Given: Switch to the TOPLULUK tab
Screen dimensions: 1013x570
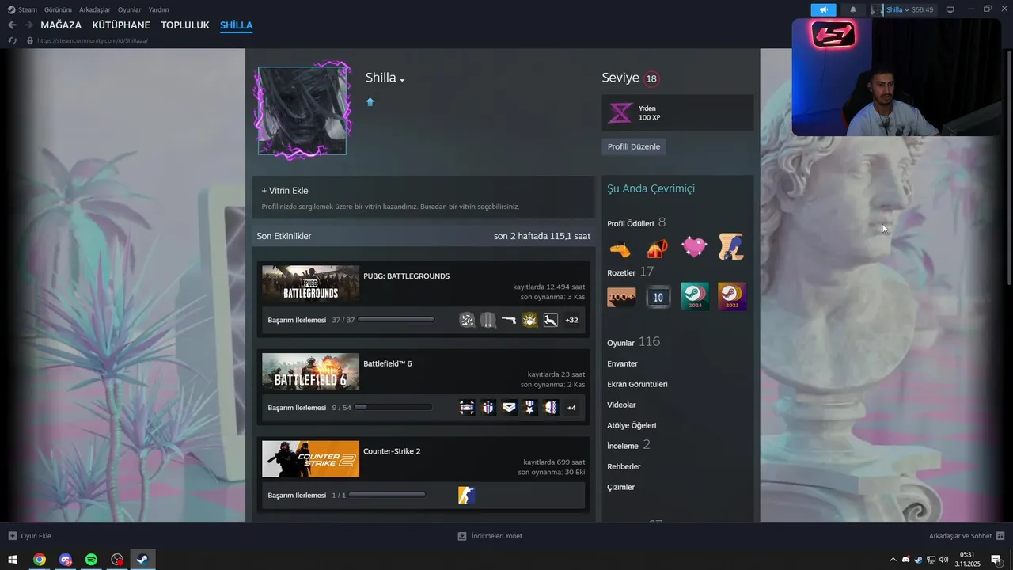Looking at the screenshot, I should tap(185, 25).
